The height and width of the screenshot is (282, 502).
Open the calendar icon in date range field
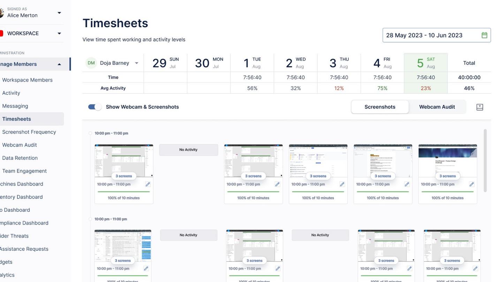pyautogui.click(x=484, y=35)
